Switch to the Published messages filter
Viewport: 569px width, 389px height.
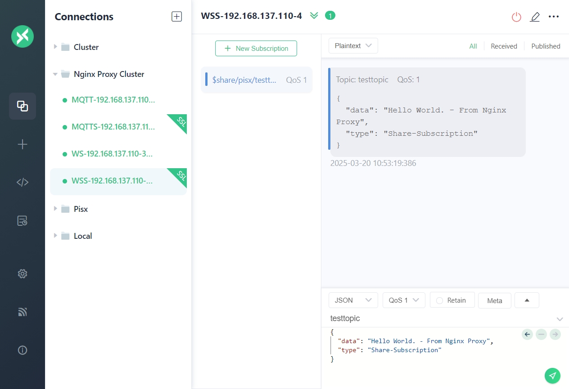[546, 46]
